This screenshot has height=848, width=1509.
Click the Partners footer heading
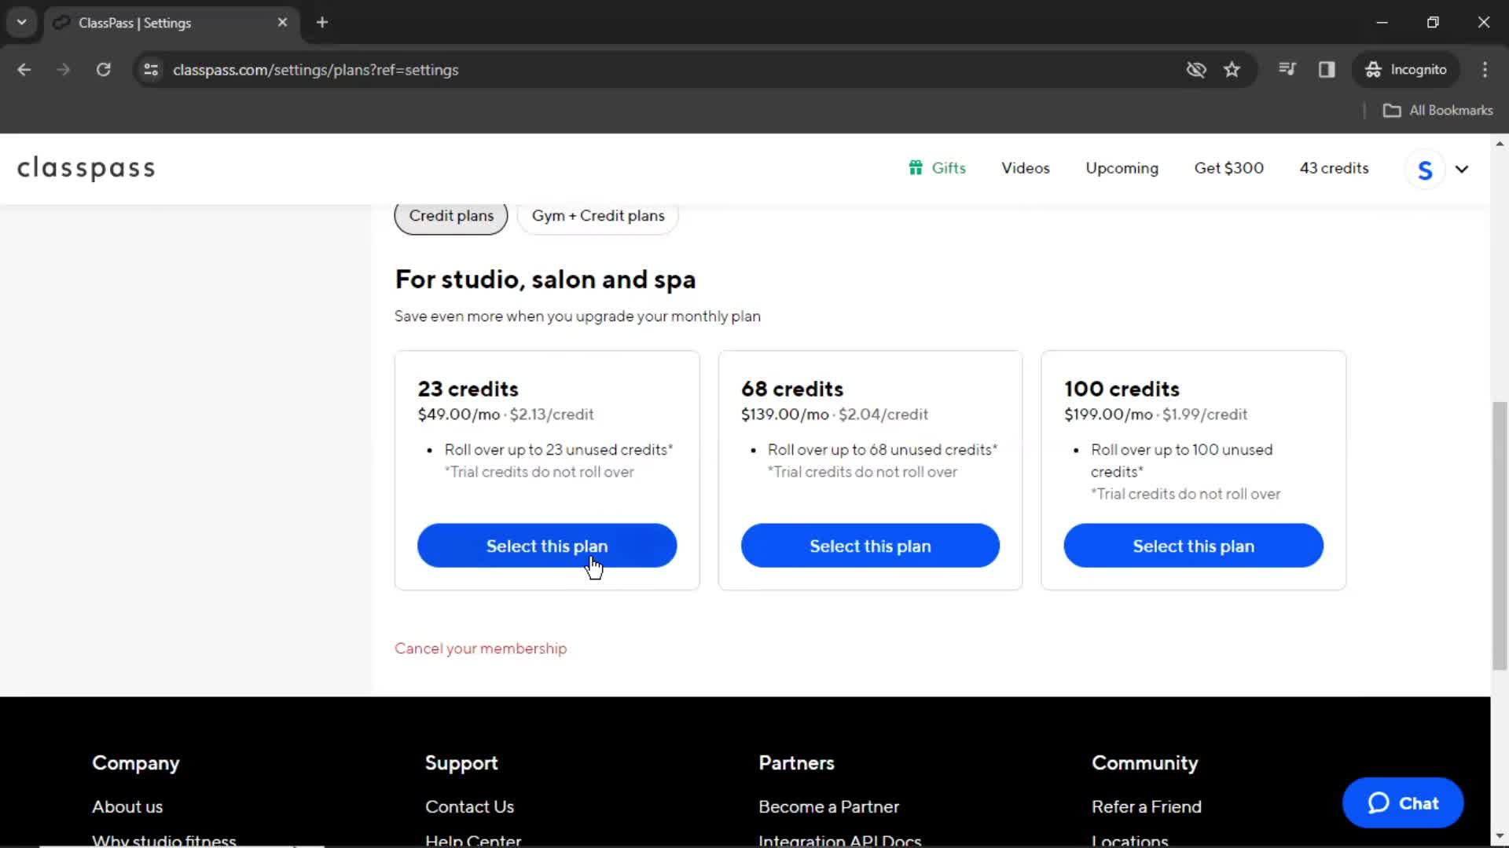click(x=796, y=763)
